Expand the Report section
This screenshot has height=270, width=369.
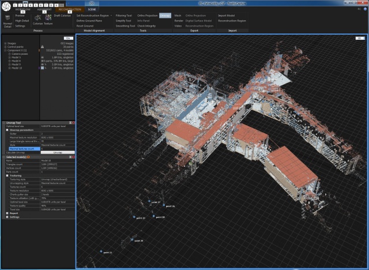(7, 213)
